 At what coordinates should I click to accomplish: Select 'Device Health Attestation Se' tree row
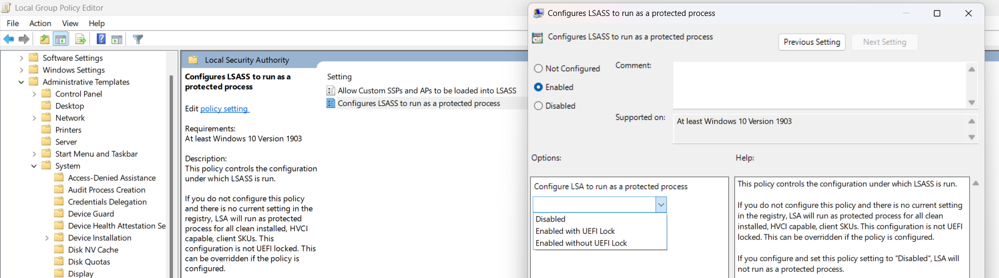(x=111, y=226)
